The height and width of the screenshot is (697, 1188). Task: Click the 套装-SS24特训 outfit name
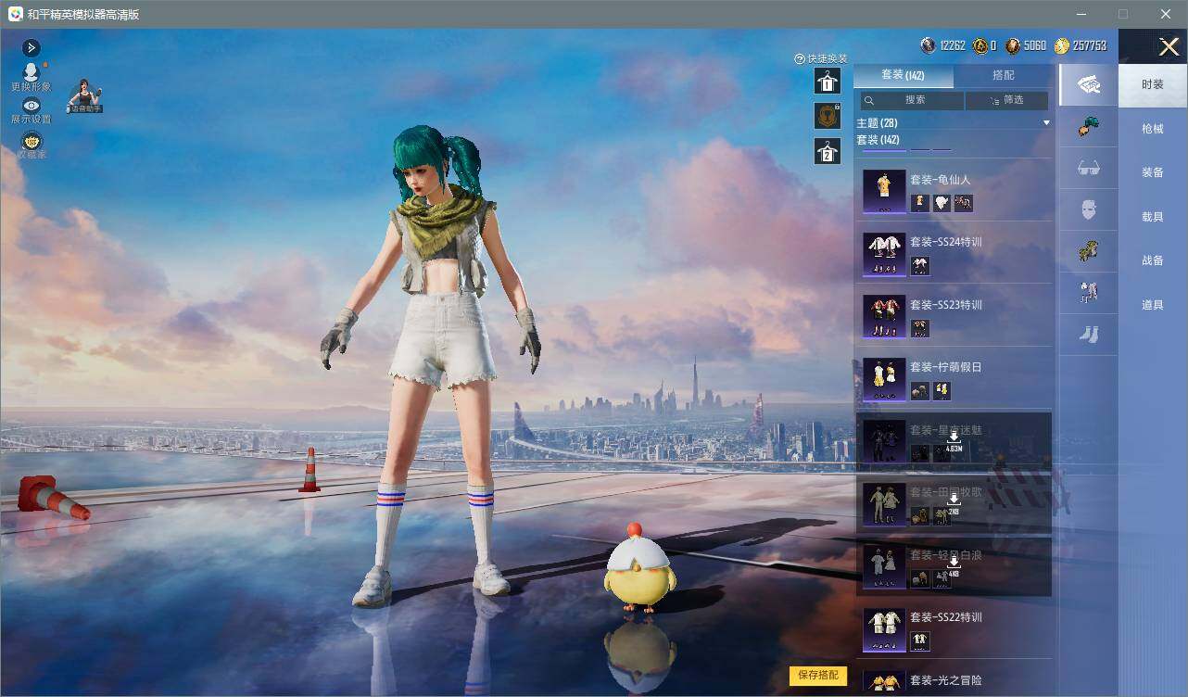(945, 242)
